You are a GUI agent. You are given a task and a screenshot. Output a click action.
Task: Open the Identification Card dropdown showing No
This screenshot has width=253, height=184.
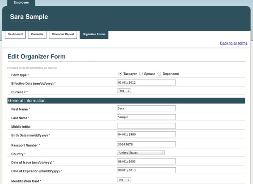(x=124, y=180)
